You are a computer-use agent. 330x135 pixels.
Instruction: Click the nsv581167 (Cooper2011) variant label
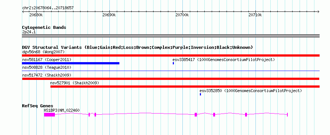click(47, 60)
